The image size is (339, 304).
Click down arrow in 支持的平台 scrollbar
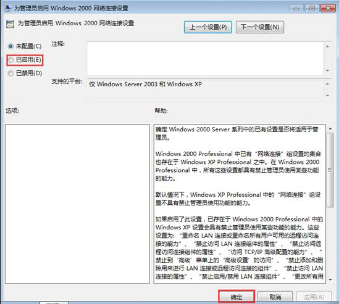(x=327, y=95)
